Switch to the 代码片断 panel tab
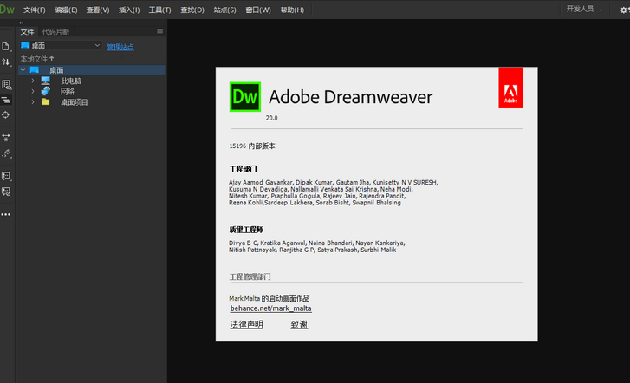This screenshot has width=630, height=383. [x=55, y=31]
